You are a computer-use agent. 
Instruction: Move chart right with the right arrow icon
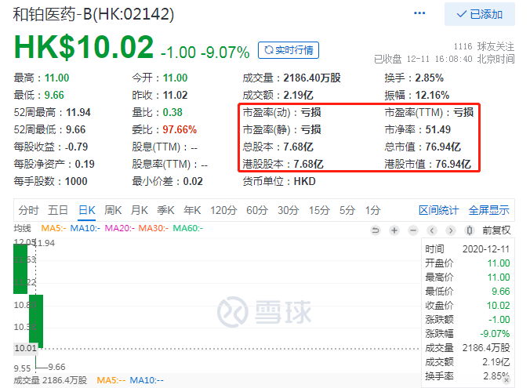(x=450, y=230)
